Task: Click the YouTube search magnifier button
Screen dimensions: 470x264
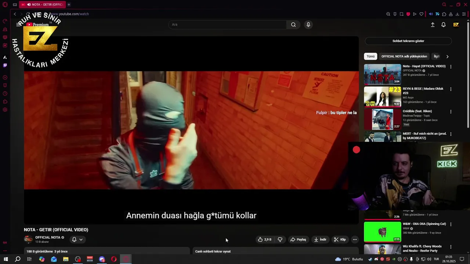Action: pyautogui.click(x=293, y=25)
